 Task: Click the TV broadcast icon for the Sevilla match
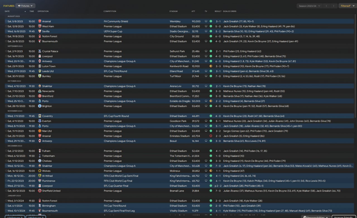click(x=206, y=31)
